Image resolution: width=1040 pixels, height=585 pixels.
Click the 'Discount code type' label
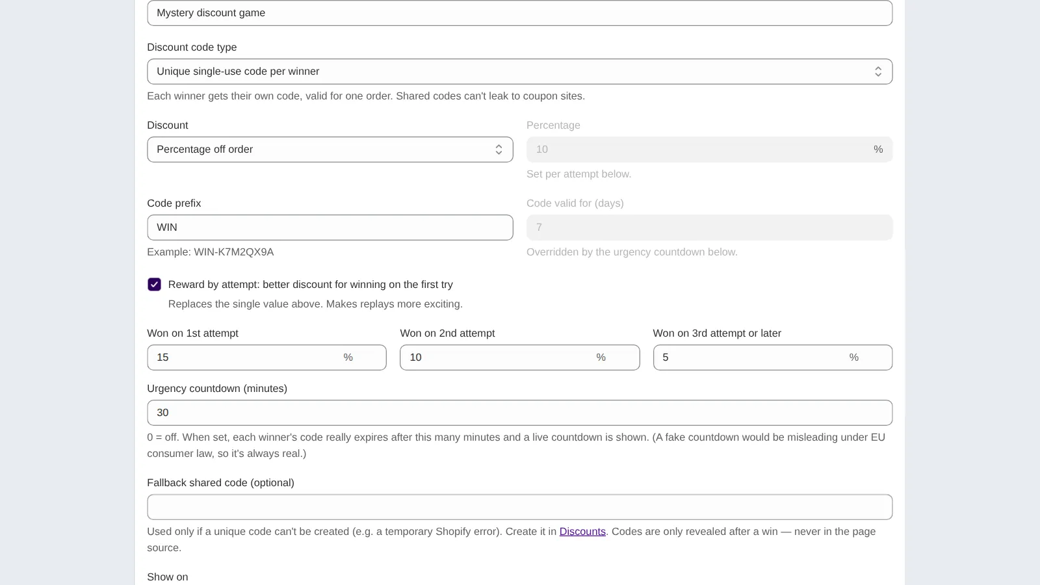click(x=192, y=47)
